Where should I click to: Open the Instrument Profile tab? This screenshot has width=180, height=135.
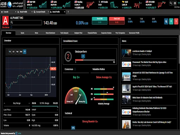point(134,33)
